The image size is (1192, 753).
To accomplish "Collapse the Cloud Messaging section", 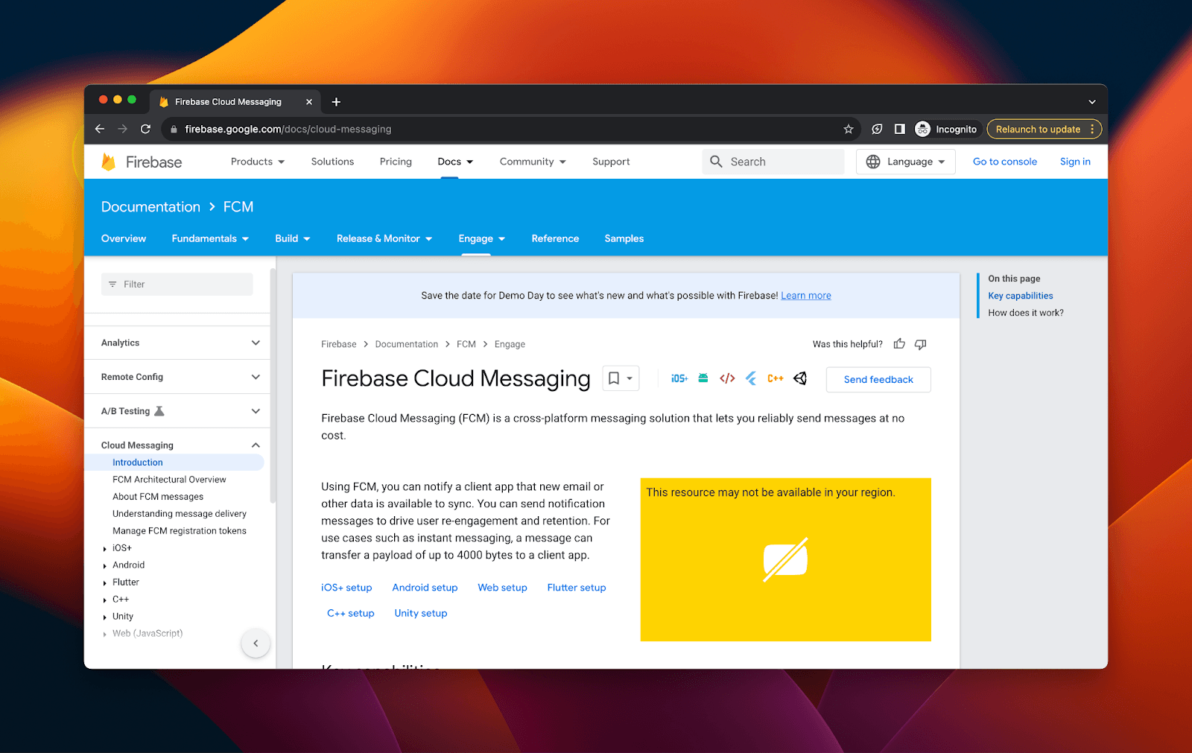I will pyautogui.click(x=256, y=445).
